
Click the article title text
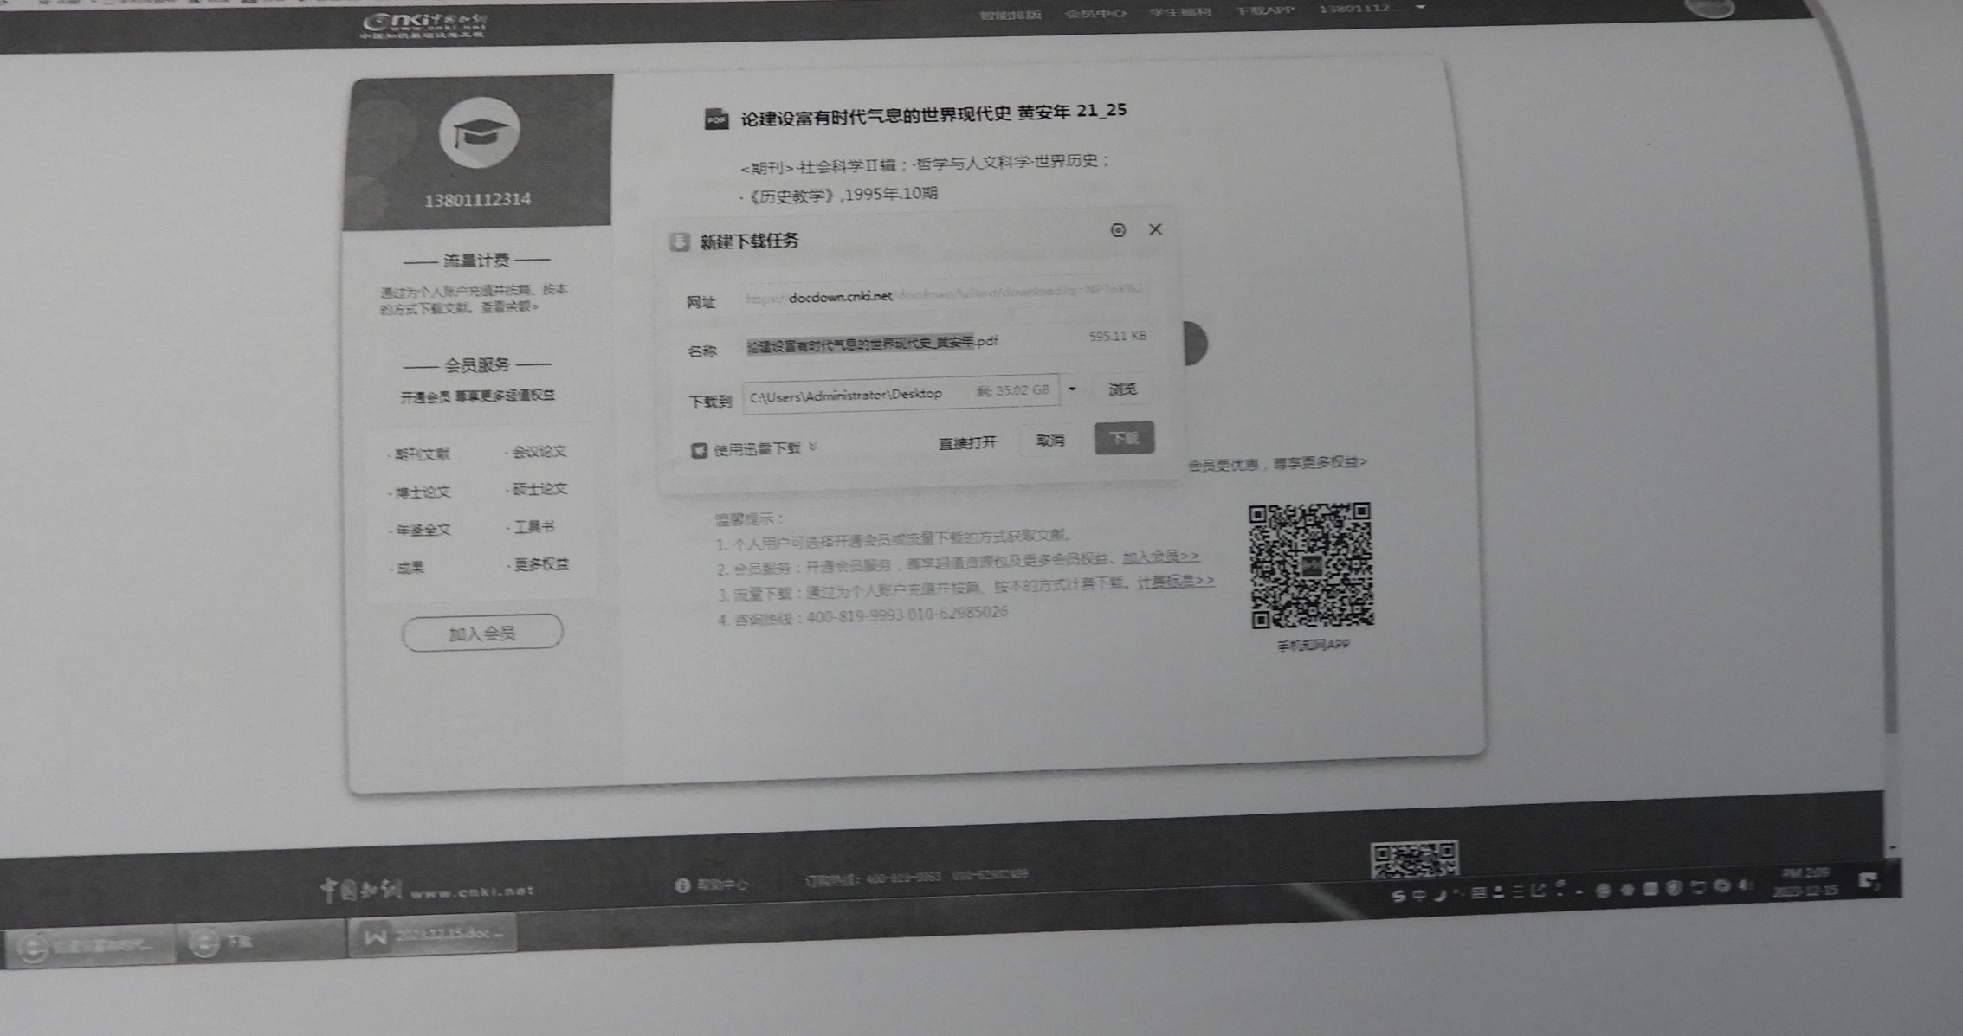coord(933,114)
